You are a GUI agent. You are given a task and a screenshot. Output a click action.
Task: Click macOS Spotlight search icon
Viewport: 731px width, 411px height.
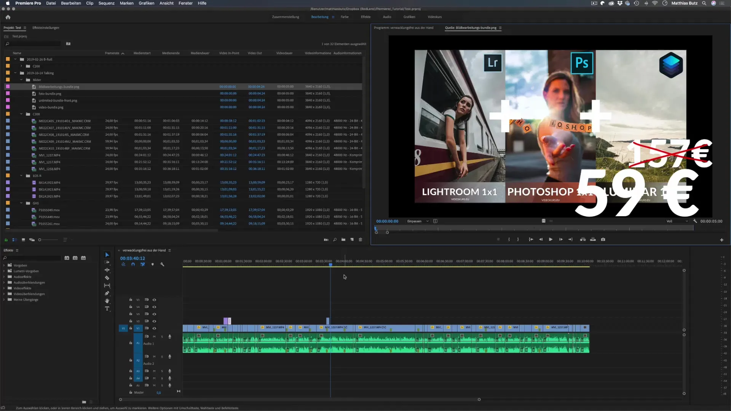(704, 3)
